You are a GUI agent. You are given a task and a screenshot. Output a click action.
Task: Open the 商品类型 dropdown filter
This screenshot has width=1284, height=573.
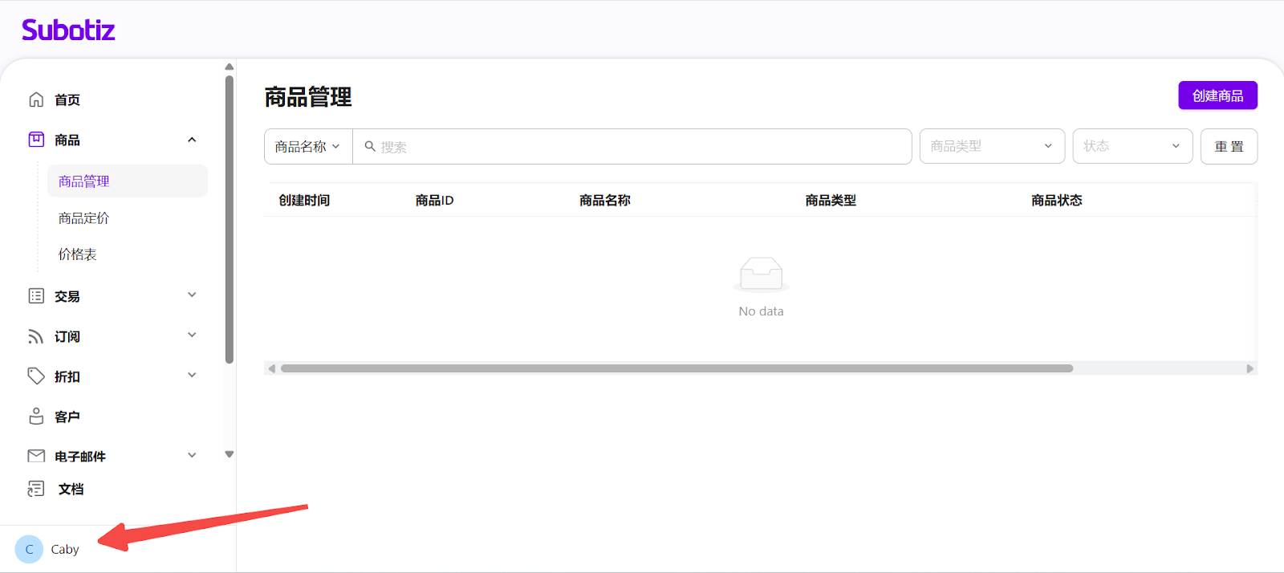[991, 146]
